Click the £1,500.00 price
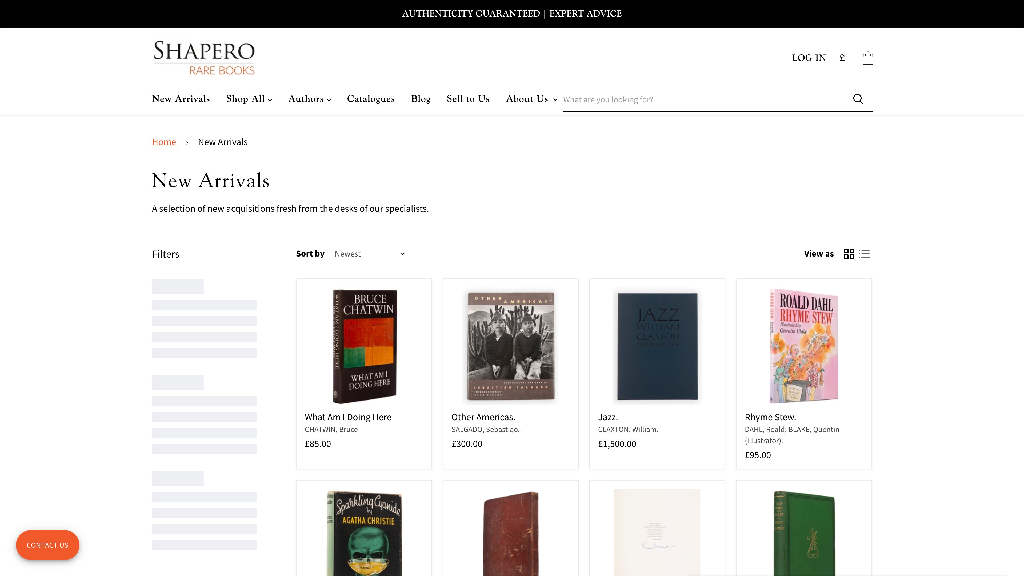Viewport: 1024px width, 576px height. [x=617, y=444]
